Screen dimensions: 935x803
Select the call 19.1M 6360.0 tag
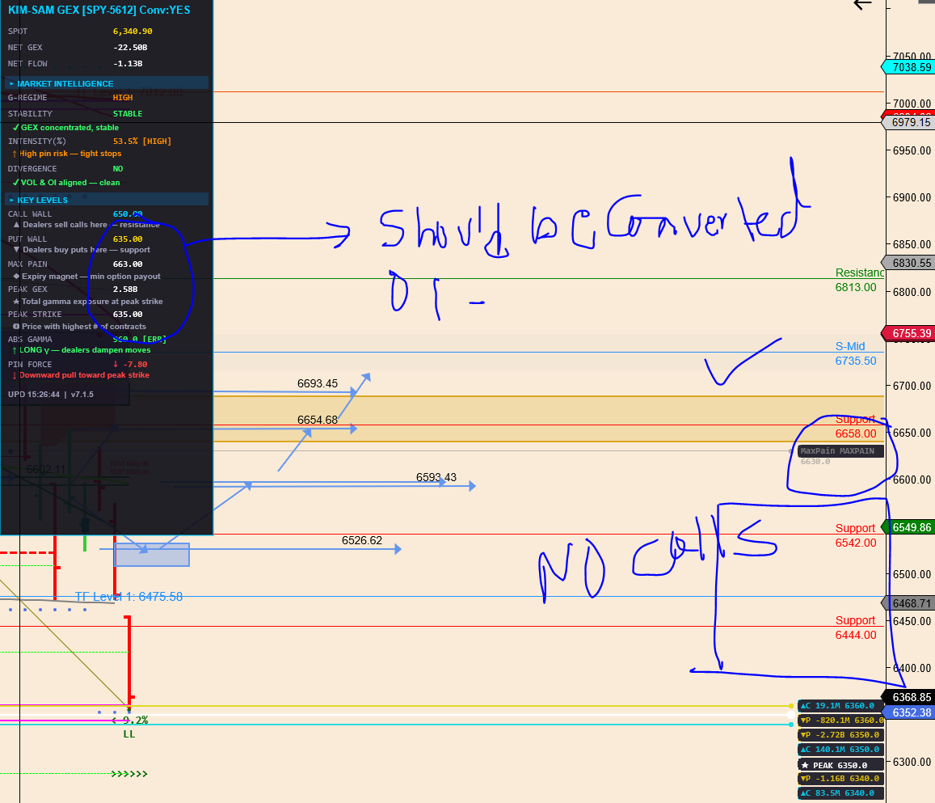click(x=840, y=706)
